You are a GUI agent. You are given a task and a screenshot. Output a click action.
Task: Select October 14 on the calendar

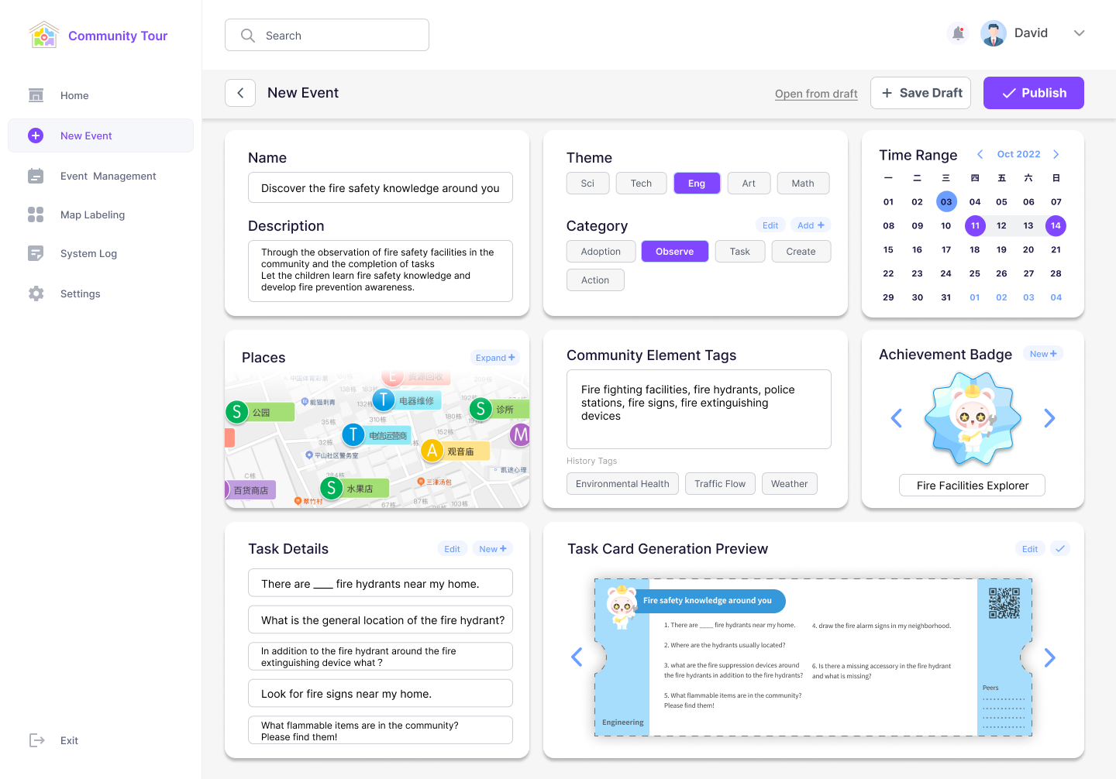click(x=1056, y=225)
